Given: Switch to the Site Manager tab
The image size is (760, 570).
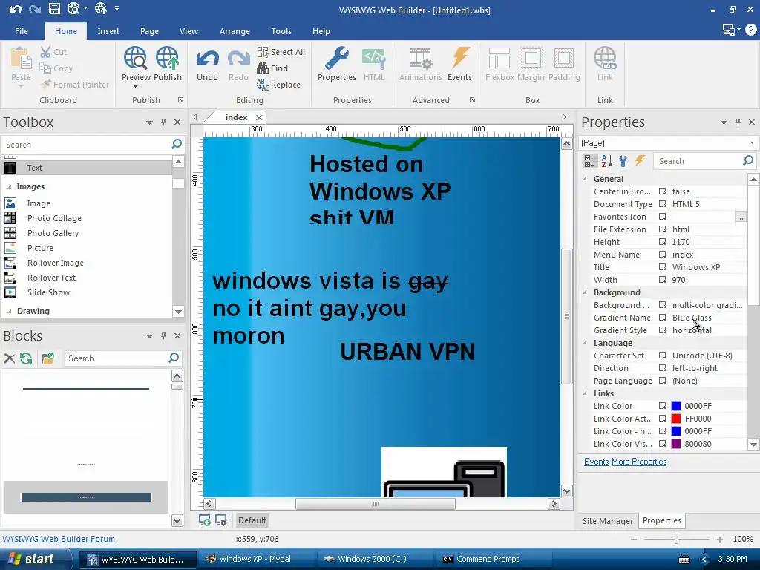Looking at the screenshot, I should [x=608, y=520].
